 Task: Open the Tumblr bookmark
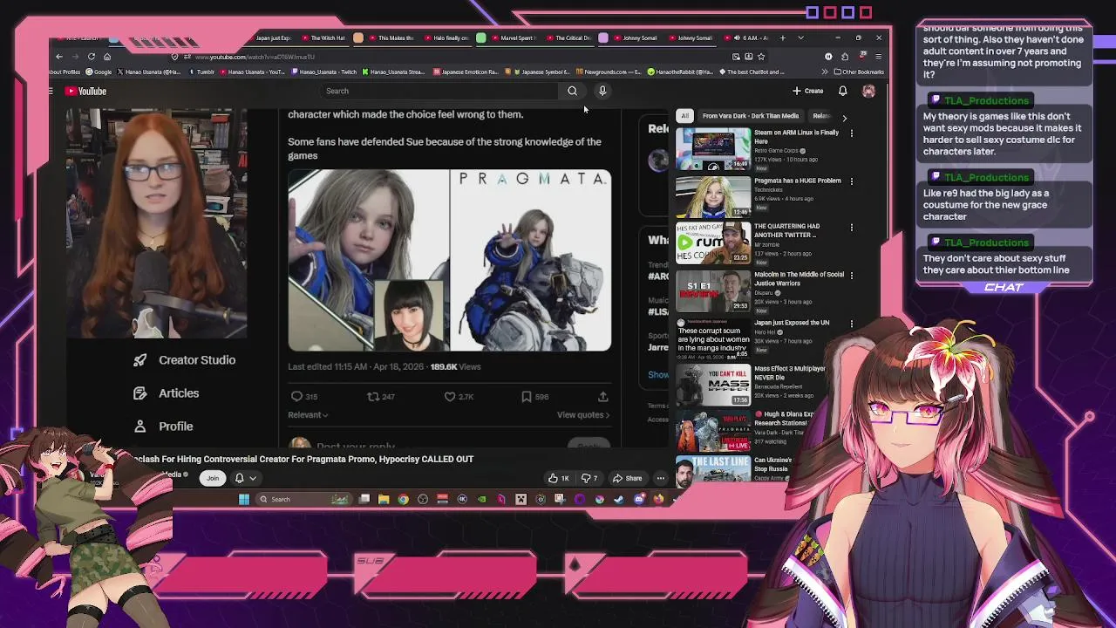pos(201,72)
